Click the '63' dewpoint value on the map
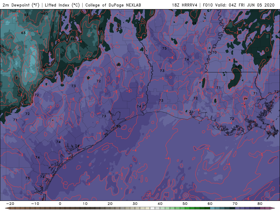This screenshot has height=210, width=280. [23, 33]
